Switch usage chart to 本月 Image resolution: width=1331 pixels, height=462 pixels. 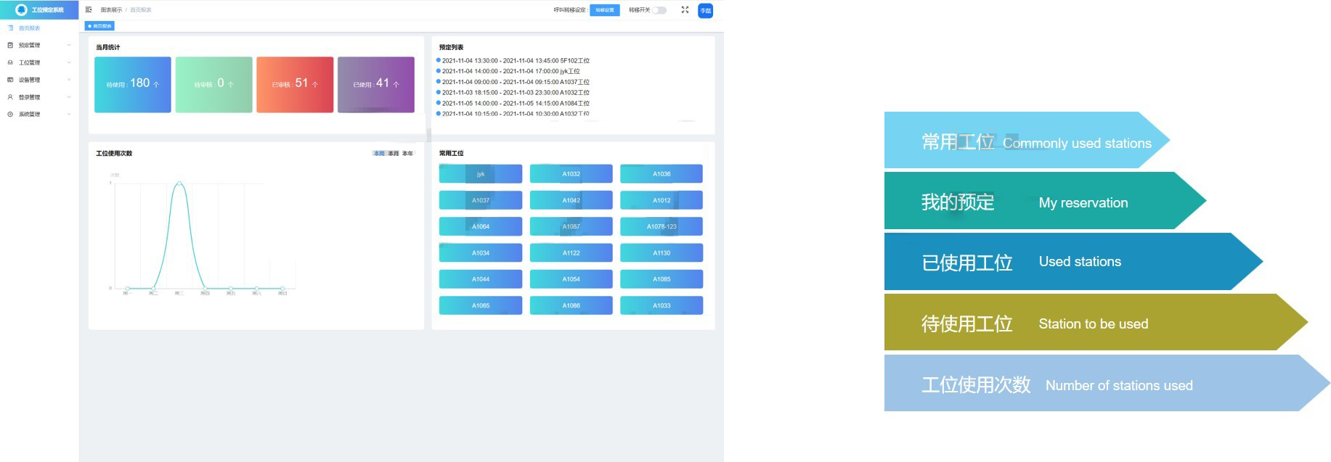[x=393, y=154]
